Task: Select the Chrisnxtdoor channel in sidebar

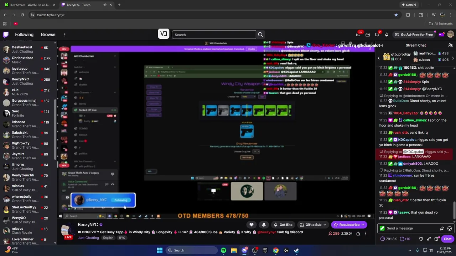Action: (28, 60)
